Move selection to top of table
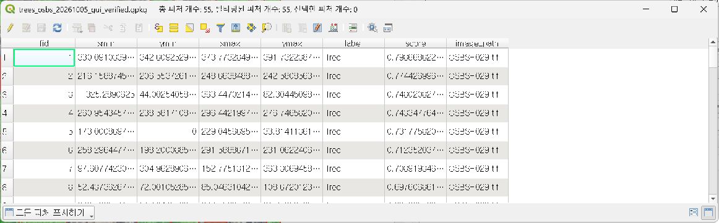This screenshot has width=719, height=223. (x=236, y=28)
